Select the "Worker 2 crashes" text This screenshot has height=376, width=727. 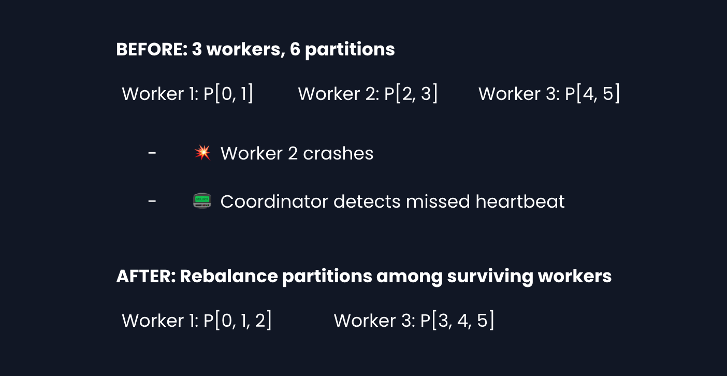pos(297,153)
